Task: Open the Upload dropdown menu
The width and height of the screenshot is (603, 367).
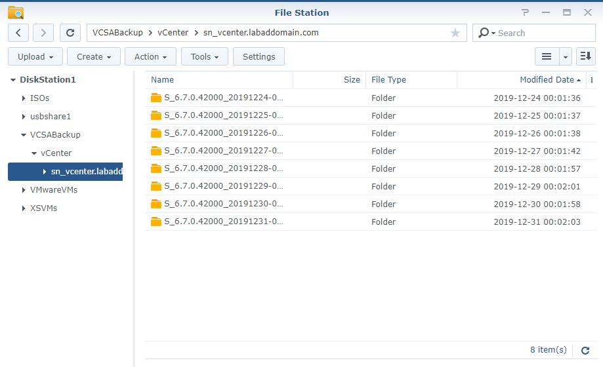Action: click(35, 57)
